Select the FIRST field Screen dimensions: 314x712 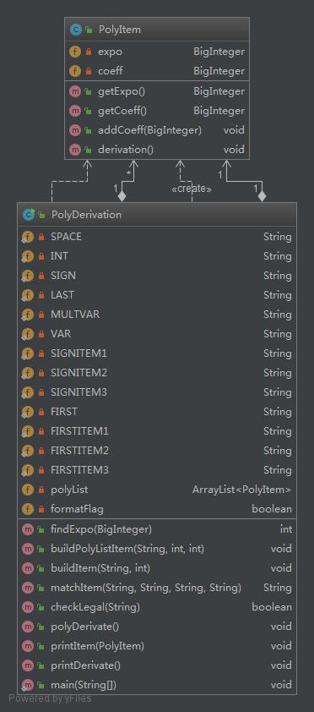click(157, 412)
